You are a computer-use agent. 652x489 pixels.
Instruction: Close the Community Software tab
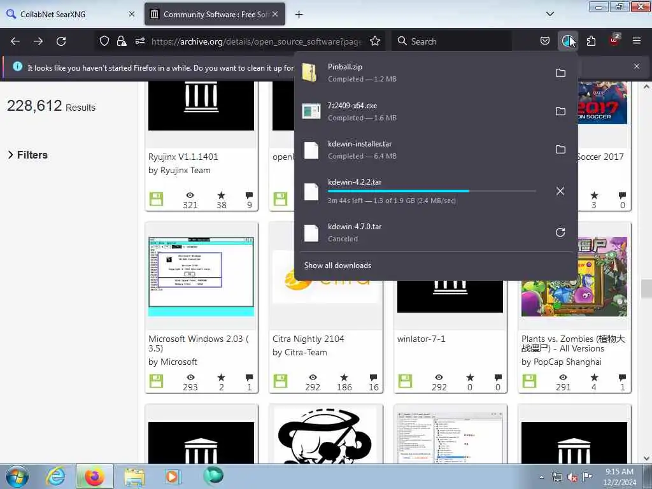point(275,14)
